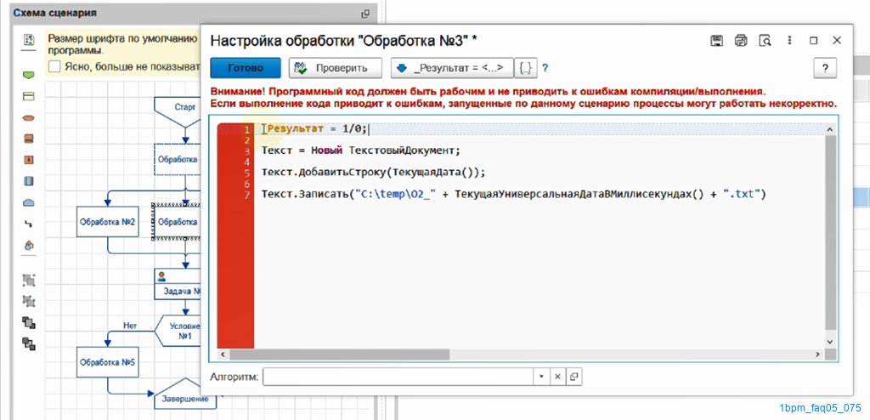Click the 'Схема сценария' panel title
870x420 pixels.
point(55,13)
